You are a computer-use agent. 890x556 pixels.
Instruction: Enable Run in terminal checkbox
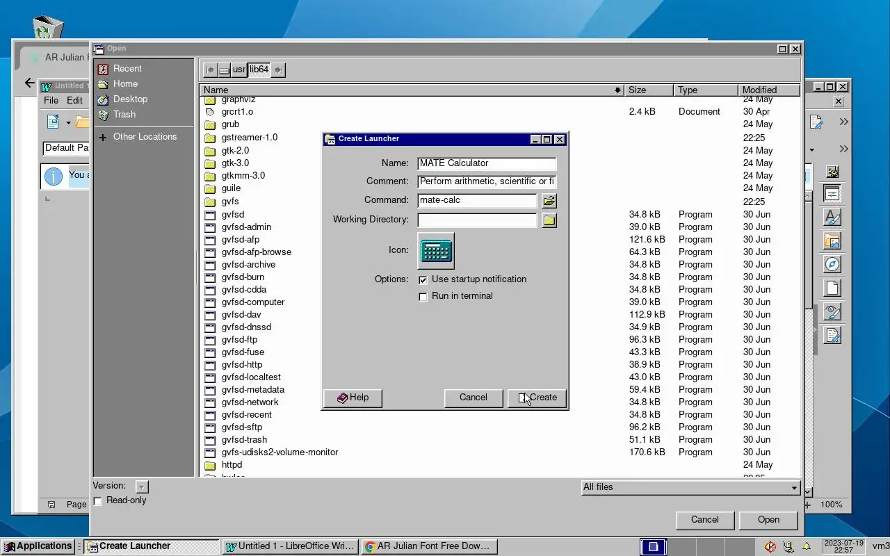423,297
